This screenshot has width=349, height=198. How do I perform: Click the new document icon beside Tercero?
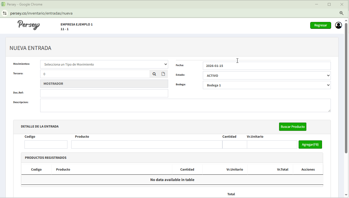tap(163, 74)
